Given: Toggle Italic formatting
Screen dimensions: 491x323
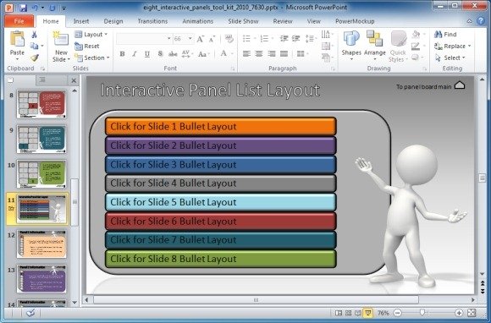Looking at the screenshot, I should click(135, 54).
